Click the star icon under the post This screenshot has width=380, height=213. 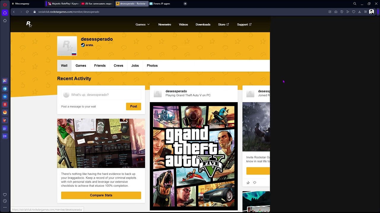(x=248, y=183)
